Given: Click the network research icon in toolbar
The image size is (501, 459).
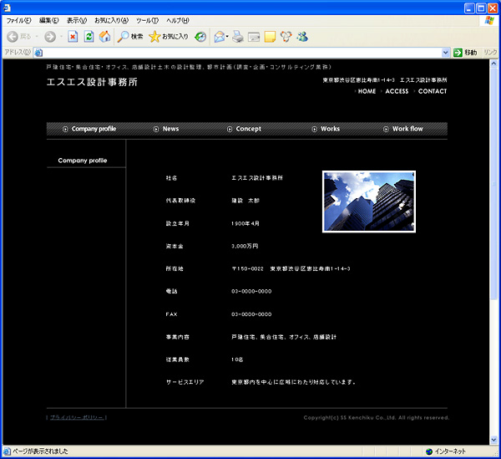Looking at the screenshot, I should 286,37.
